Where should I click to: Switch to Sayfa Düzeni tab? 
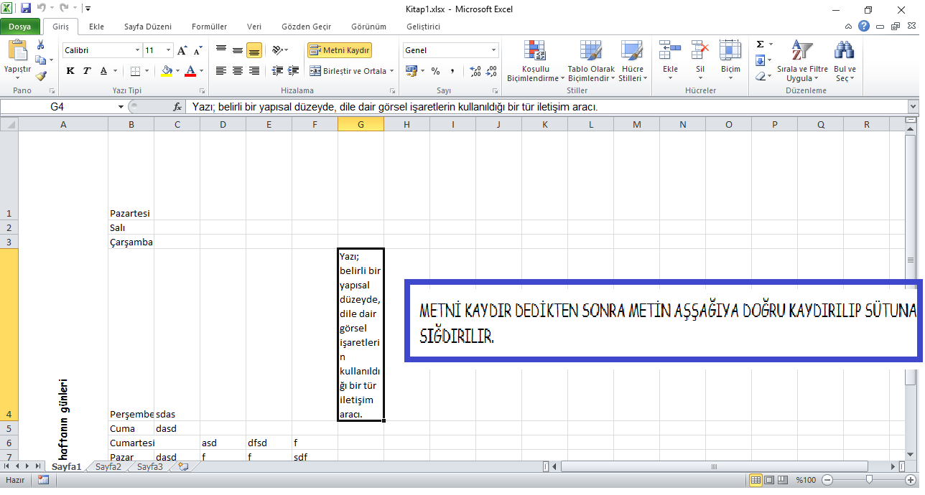148,27
